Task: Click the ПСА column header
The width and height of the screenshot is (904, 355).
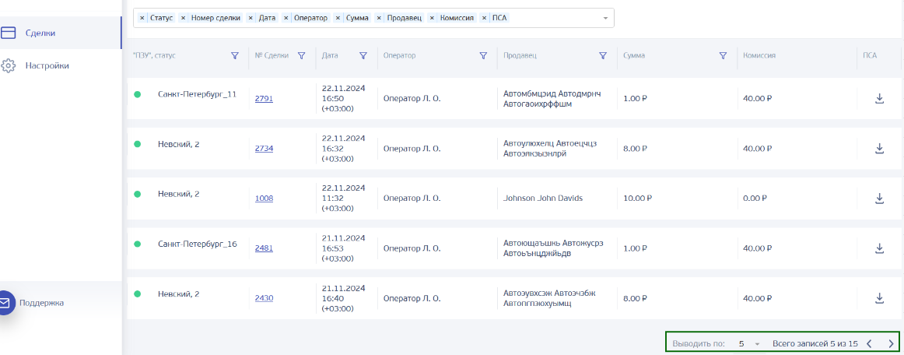Action: 870,56
